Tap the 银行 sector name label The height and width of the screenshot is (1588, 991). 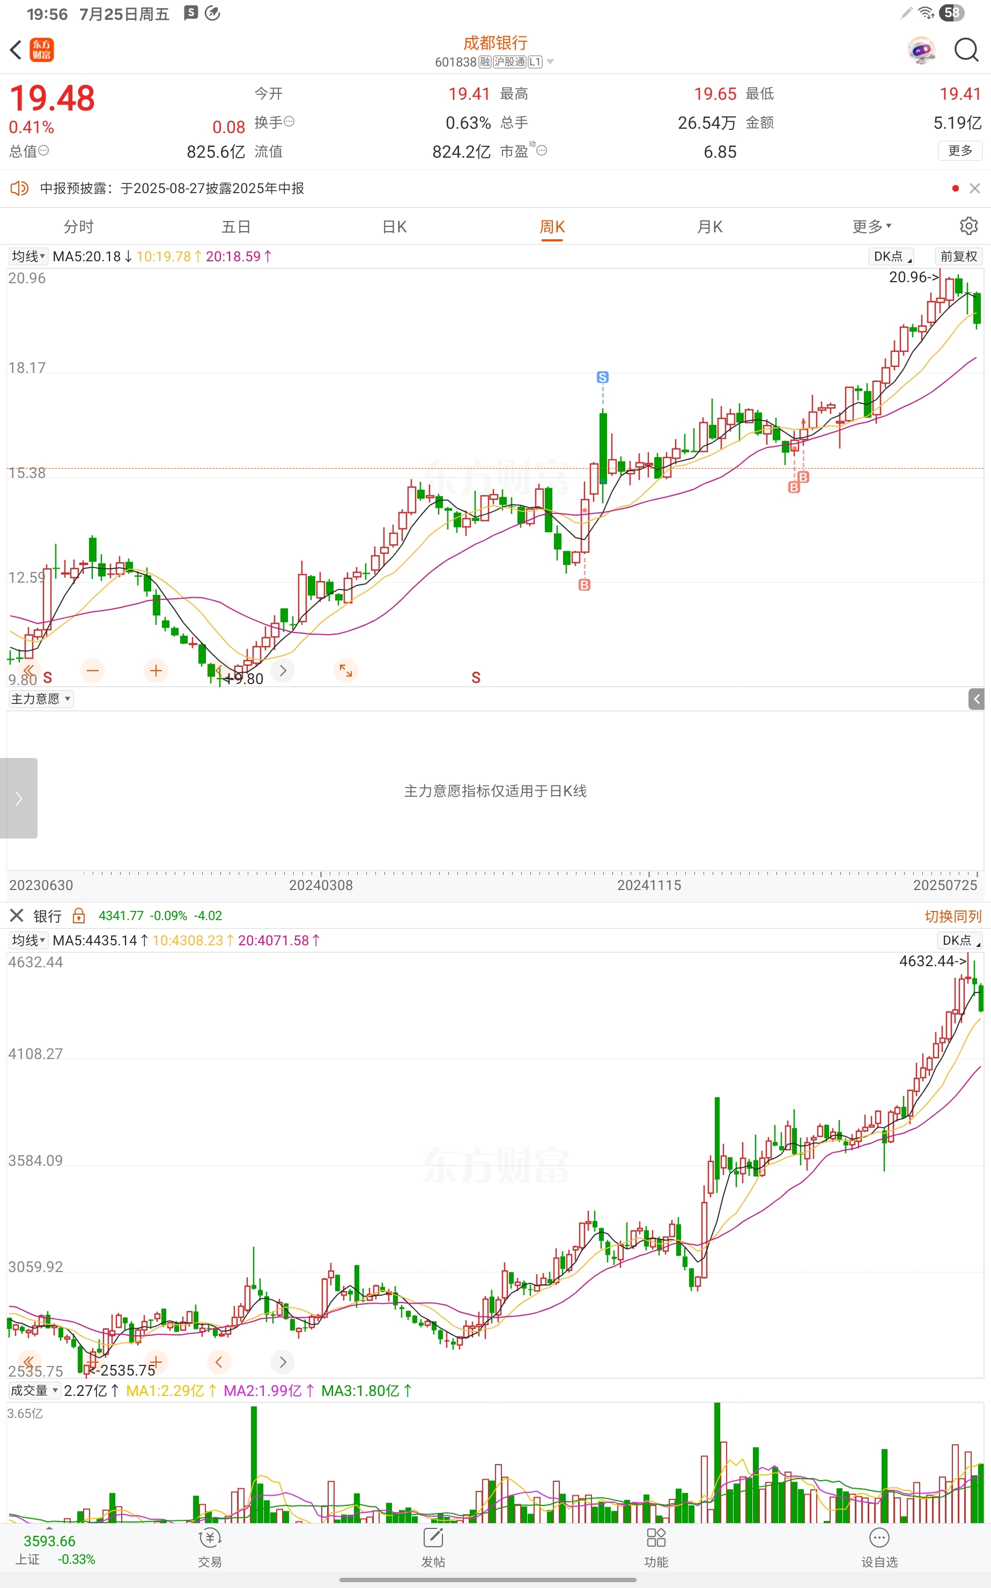pyautogui.click(x=47, y=916)
